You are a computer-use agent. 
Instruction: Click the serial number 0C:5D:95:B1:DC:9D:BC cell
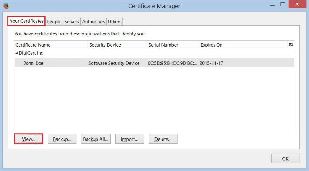point(172,63)
